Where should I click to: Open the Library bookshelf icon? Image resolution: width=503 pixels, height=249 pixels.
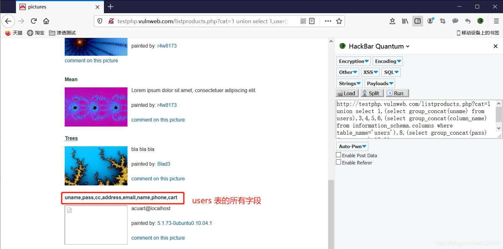pyautogui.click(x=405, y=21)
